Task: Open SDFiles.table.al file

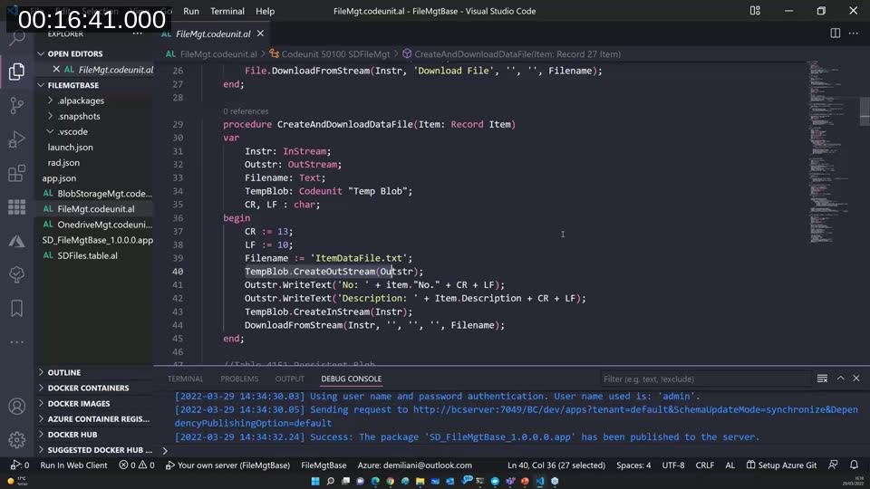Action: pos(87,256)
